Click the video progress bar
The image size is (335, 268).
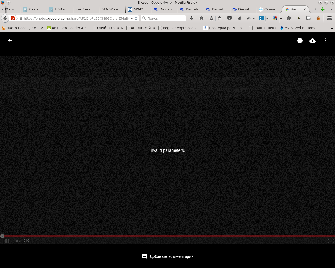tap(167, 236)
